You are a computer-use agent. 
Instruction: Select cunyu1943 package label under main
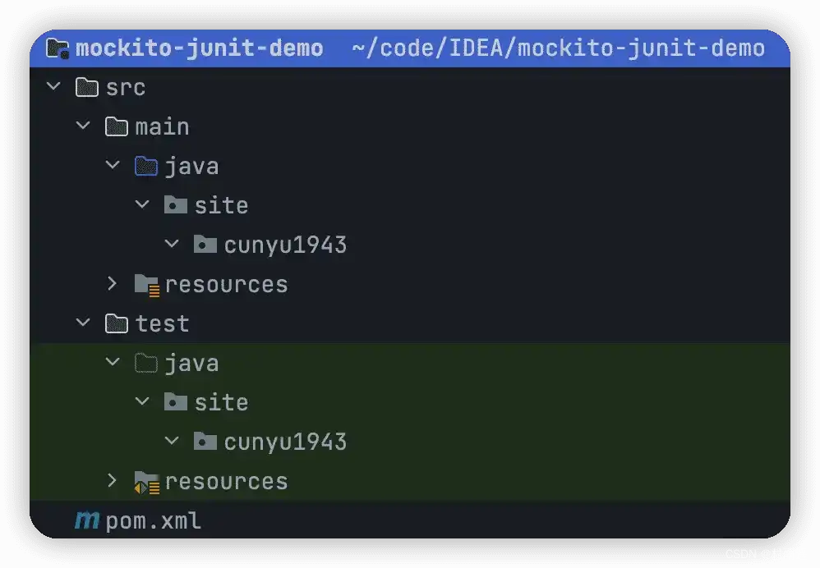[x=285, y=245]
